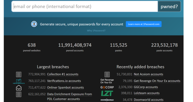This screenshot has height=102, width=193.
Task: Click the green LZT Lolzteam logo
Action: pyautogui.click(x=107, y=93)
